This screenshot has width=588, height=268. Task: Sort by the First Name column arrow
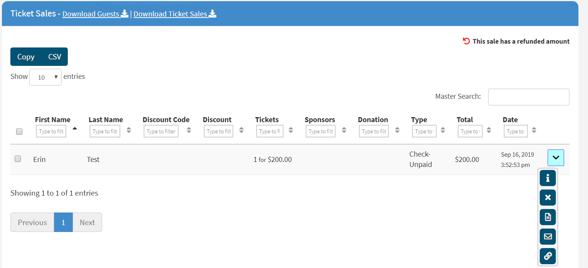(75, 129)
